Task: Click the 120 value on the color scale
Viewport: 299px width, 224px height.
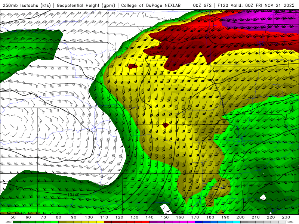Action: (119, 217)
